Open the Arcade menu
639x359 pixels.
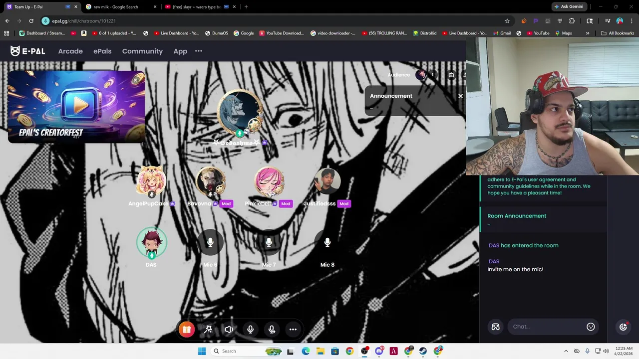70,51
